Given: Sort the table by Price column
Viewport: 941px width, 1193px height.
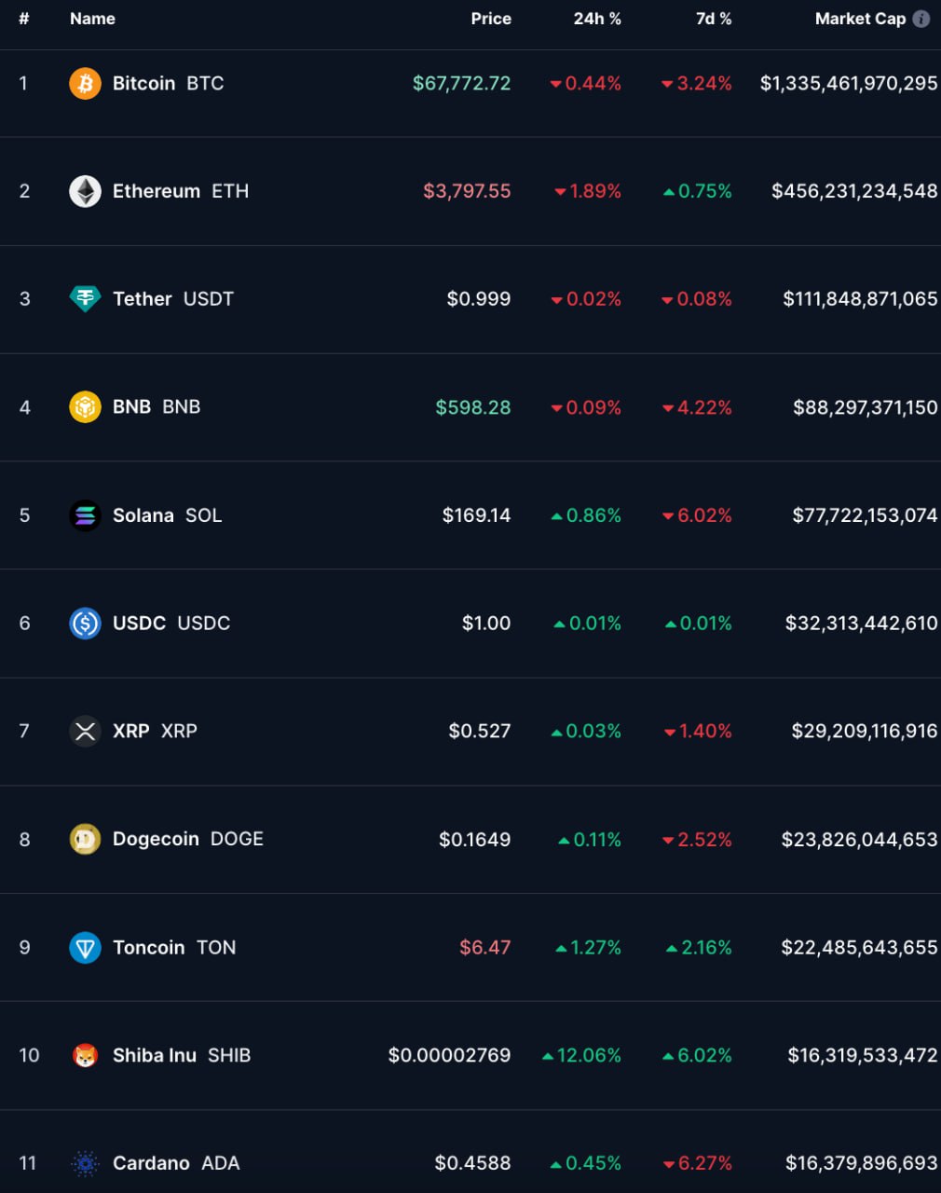Looking at the screenshot, I should [491, 19].
